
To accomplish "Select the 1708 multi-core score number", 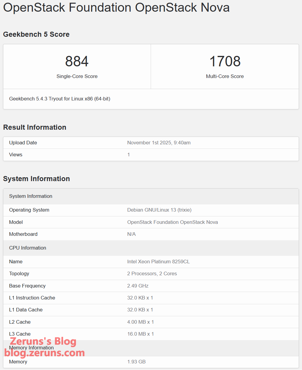I will tap(225, 62).
